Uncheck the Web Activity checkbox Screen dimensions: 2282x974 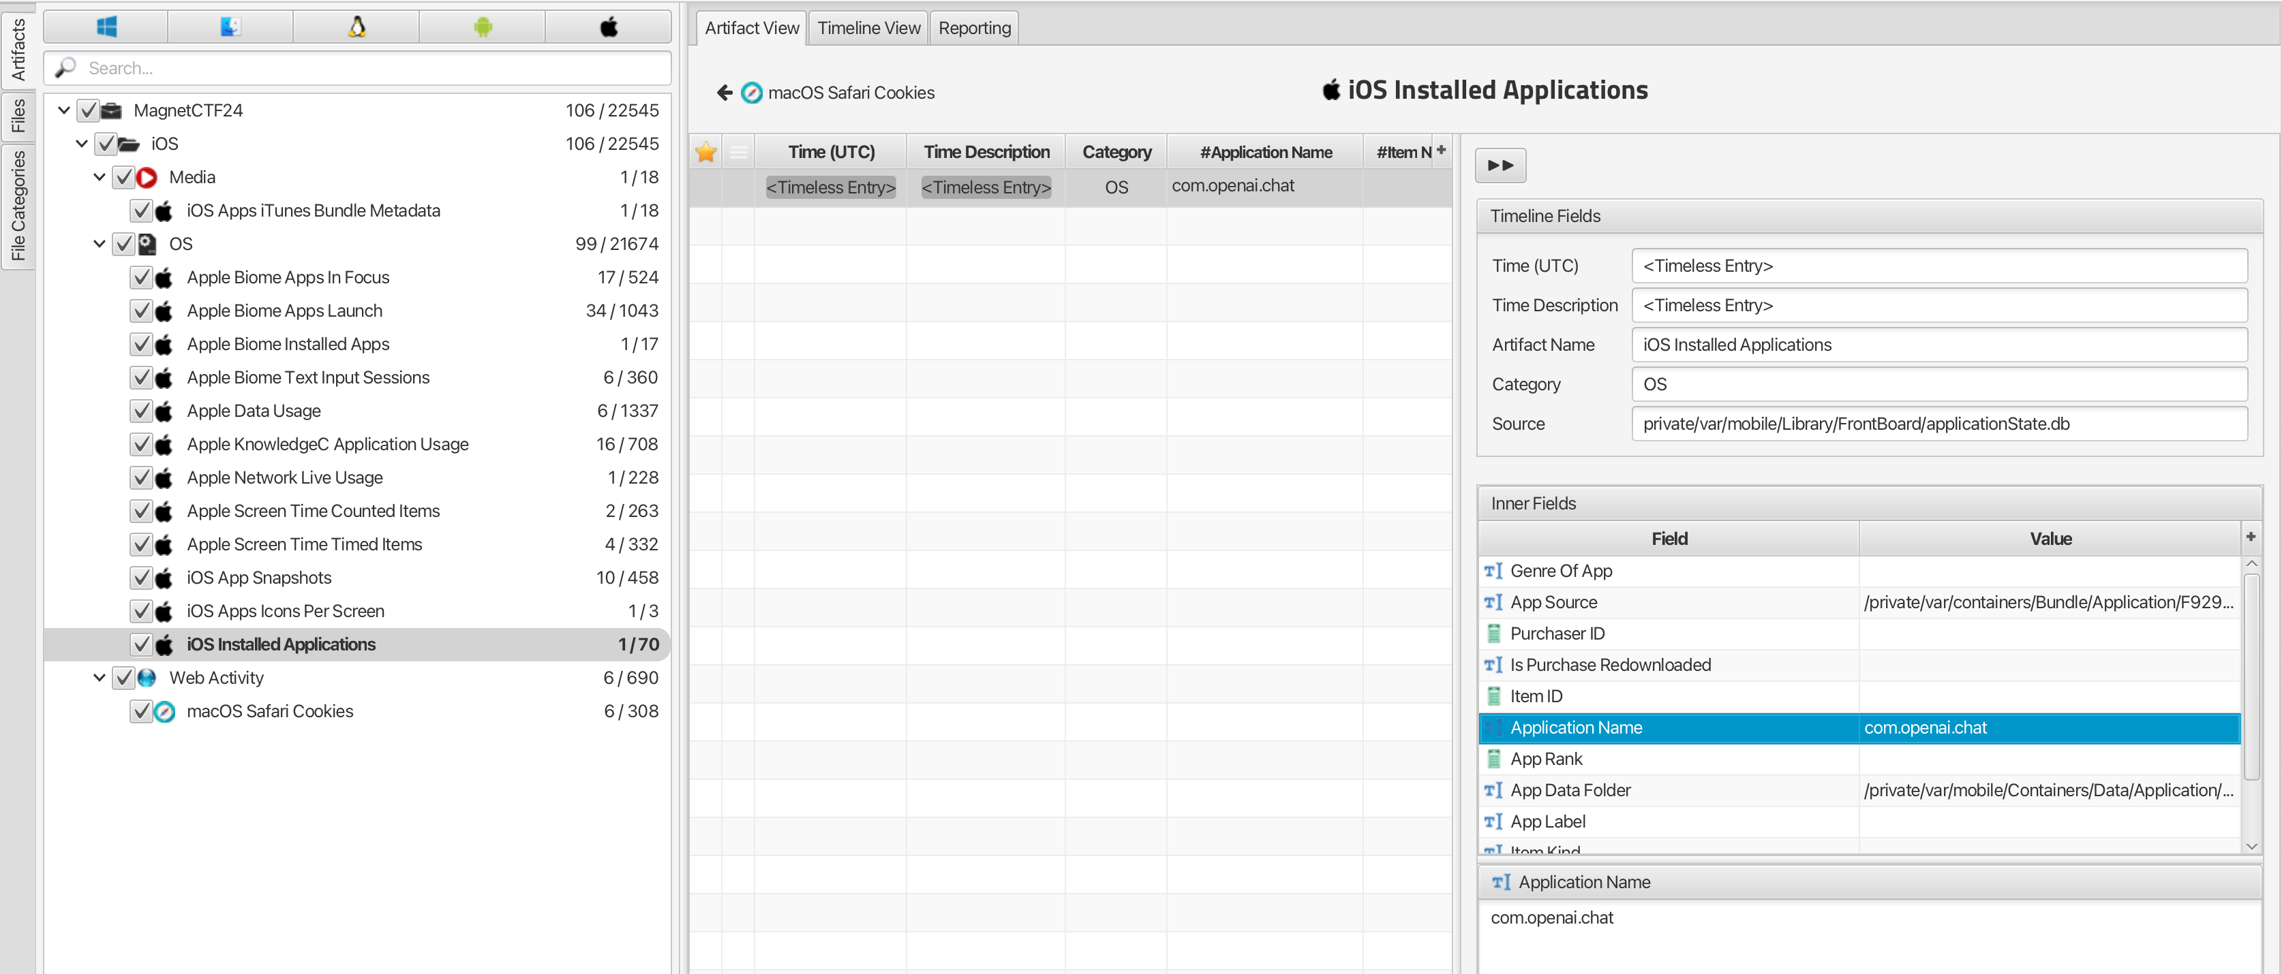(x=123, y=677)
